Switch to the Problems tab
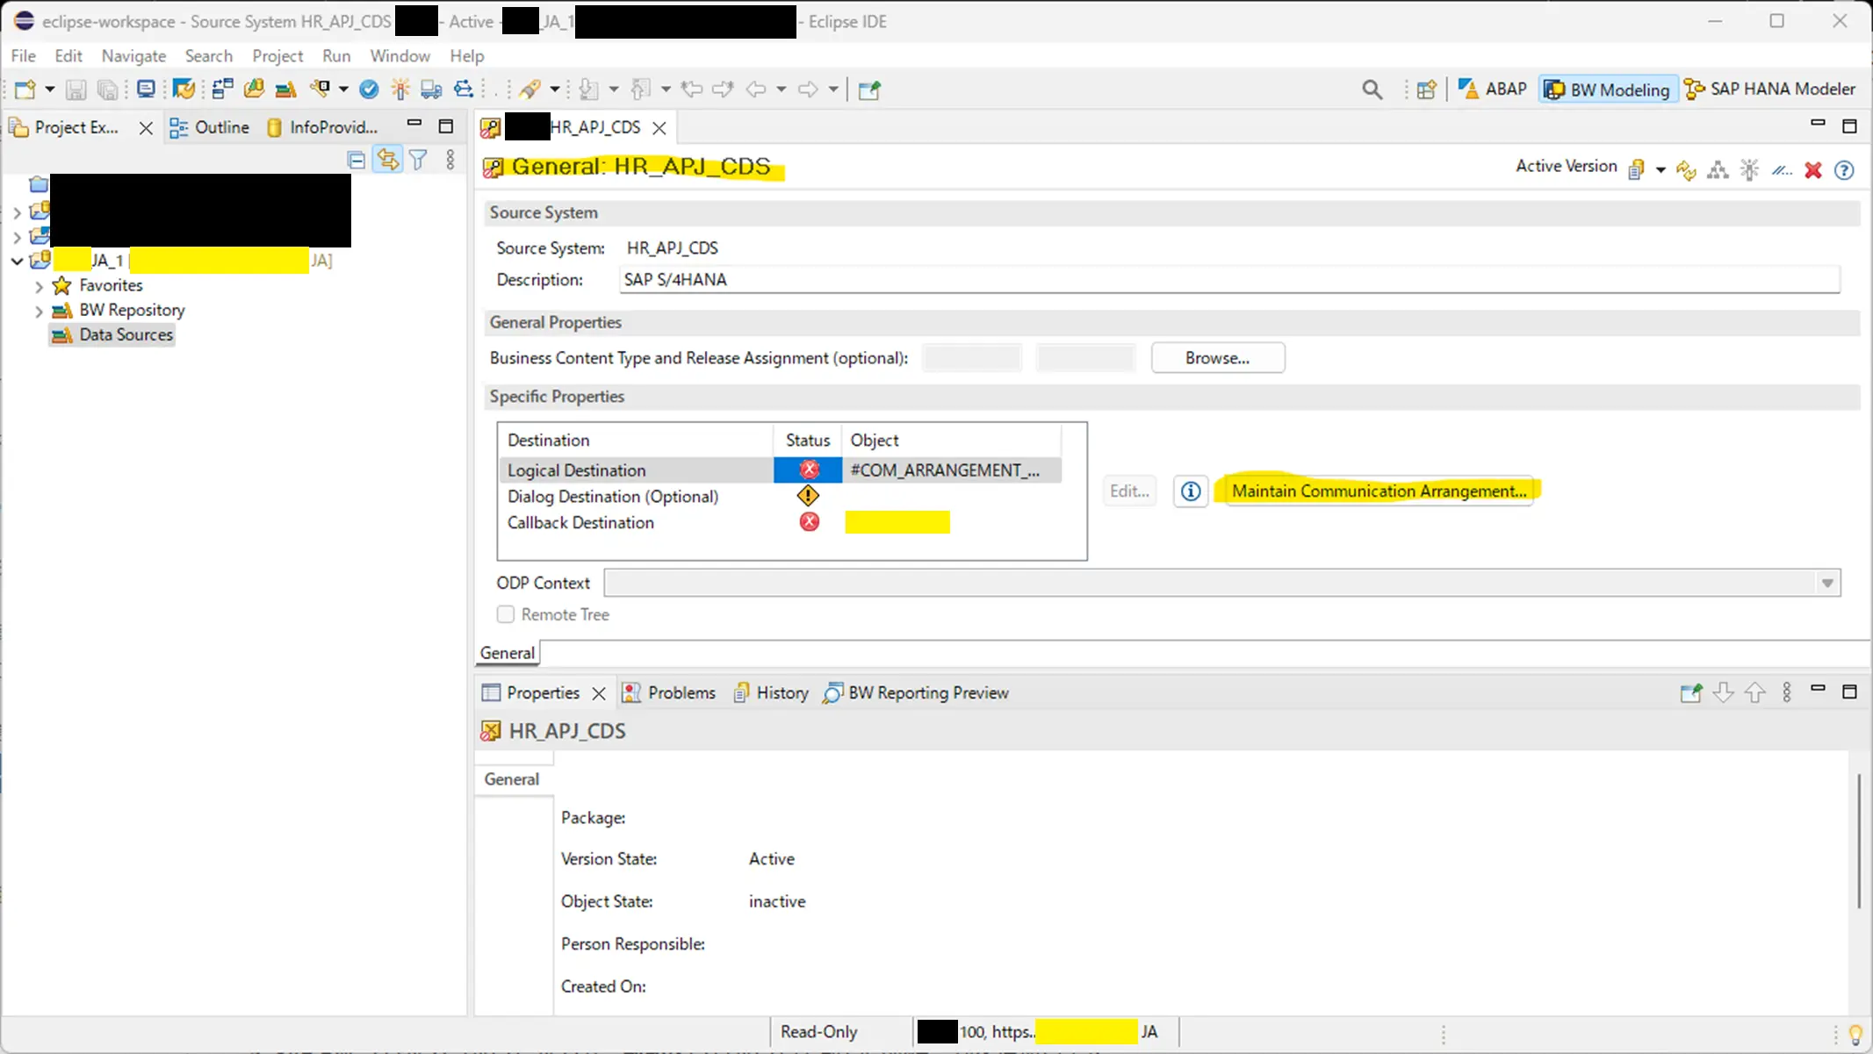Viewport: 1873px width, 1054px height. [x=669, y=693]
